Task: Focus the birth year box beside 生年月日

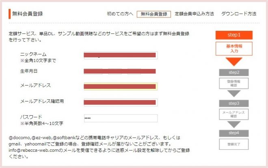Action: [93, 71]
